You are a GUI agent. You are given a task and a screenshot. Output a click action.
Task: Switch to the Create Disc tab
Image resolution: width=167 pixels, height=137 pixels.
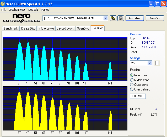(28, 28)
